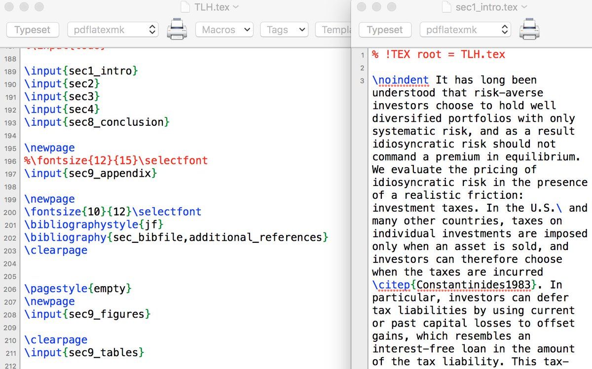The width and height of the screenshot is (592, 369).
Task: Click the print icon in TLH.tex toolbar
Action: click(x=177, y=30)
